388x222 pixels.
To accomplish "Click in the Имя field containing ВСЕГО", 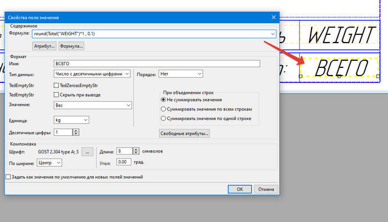I will pyautogui.click(x=157, y=64).
